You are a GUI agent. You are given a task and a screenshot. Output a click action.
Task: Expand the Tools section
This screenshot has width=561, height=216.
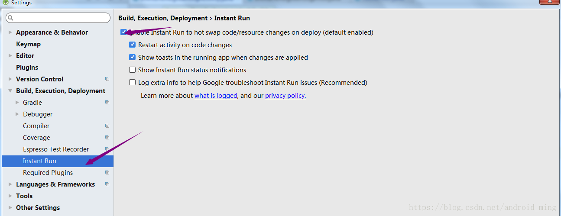click(x=10, y=196)
